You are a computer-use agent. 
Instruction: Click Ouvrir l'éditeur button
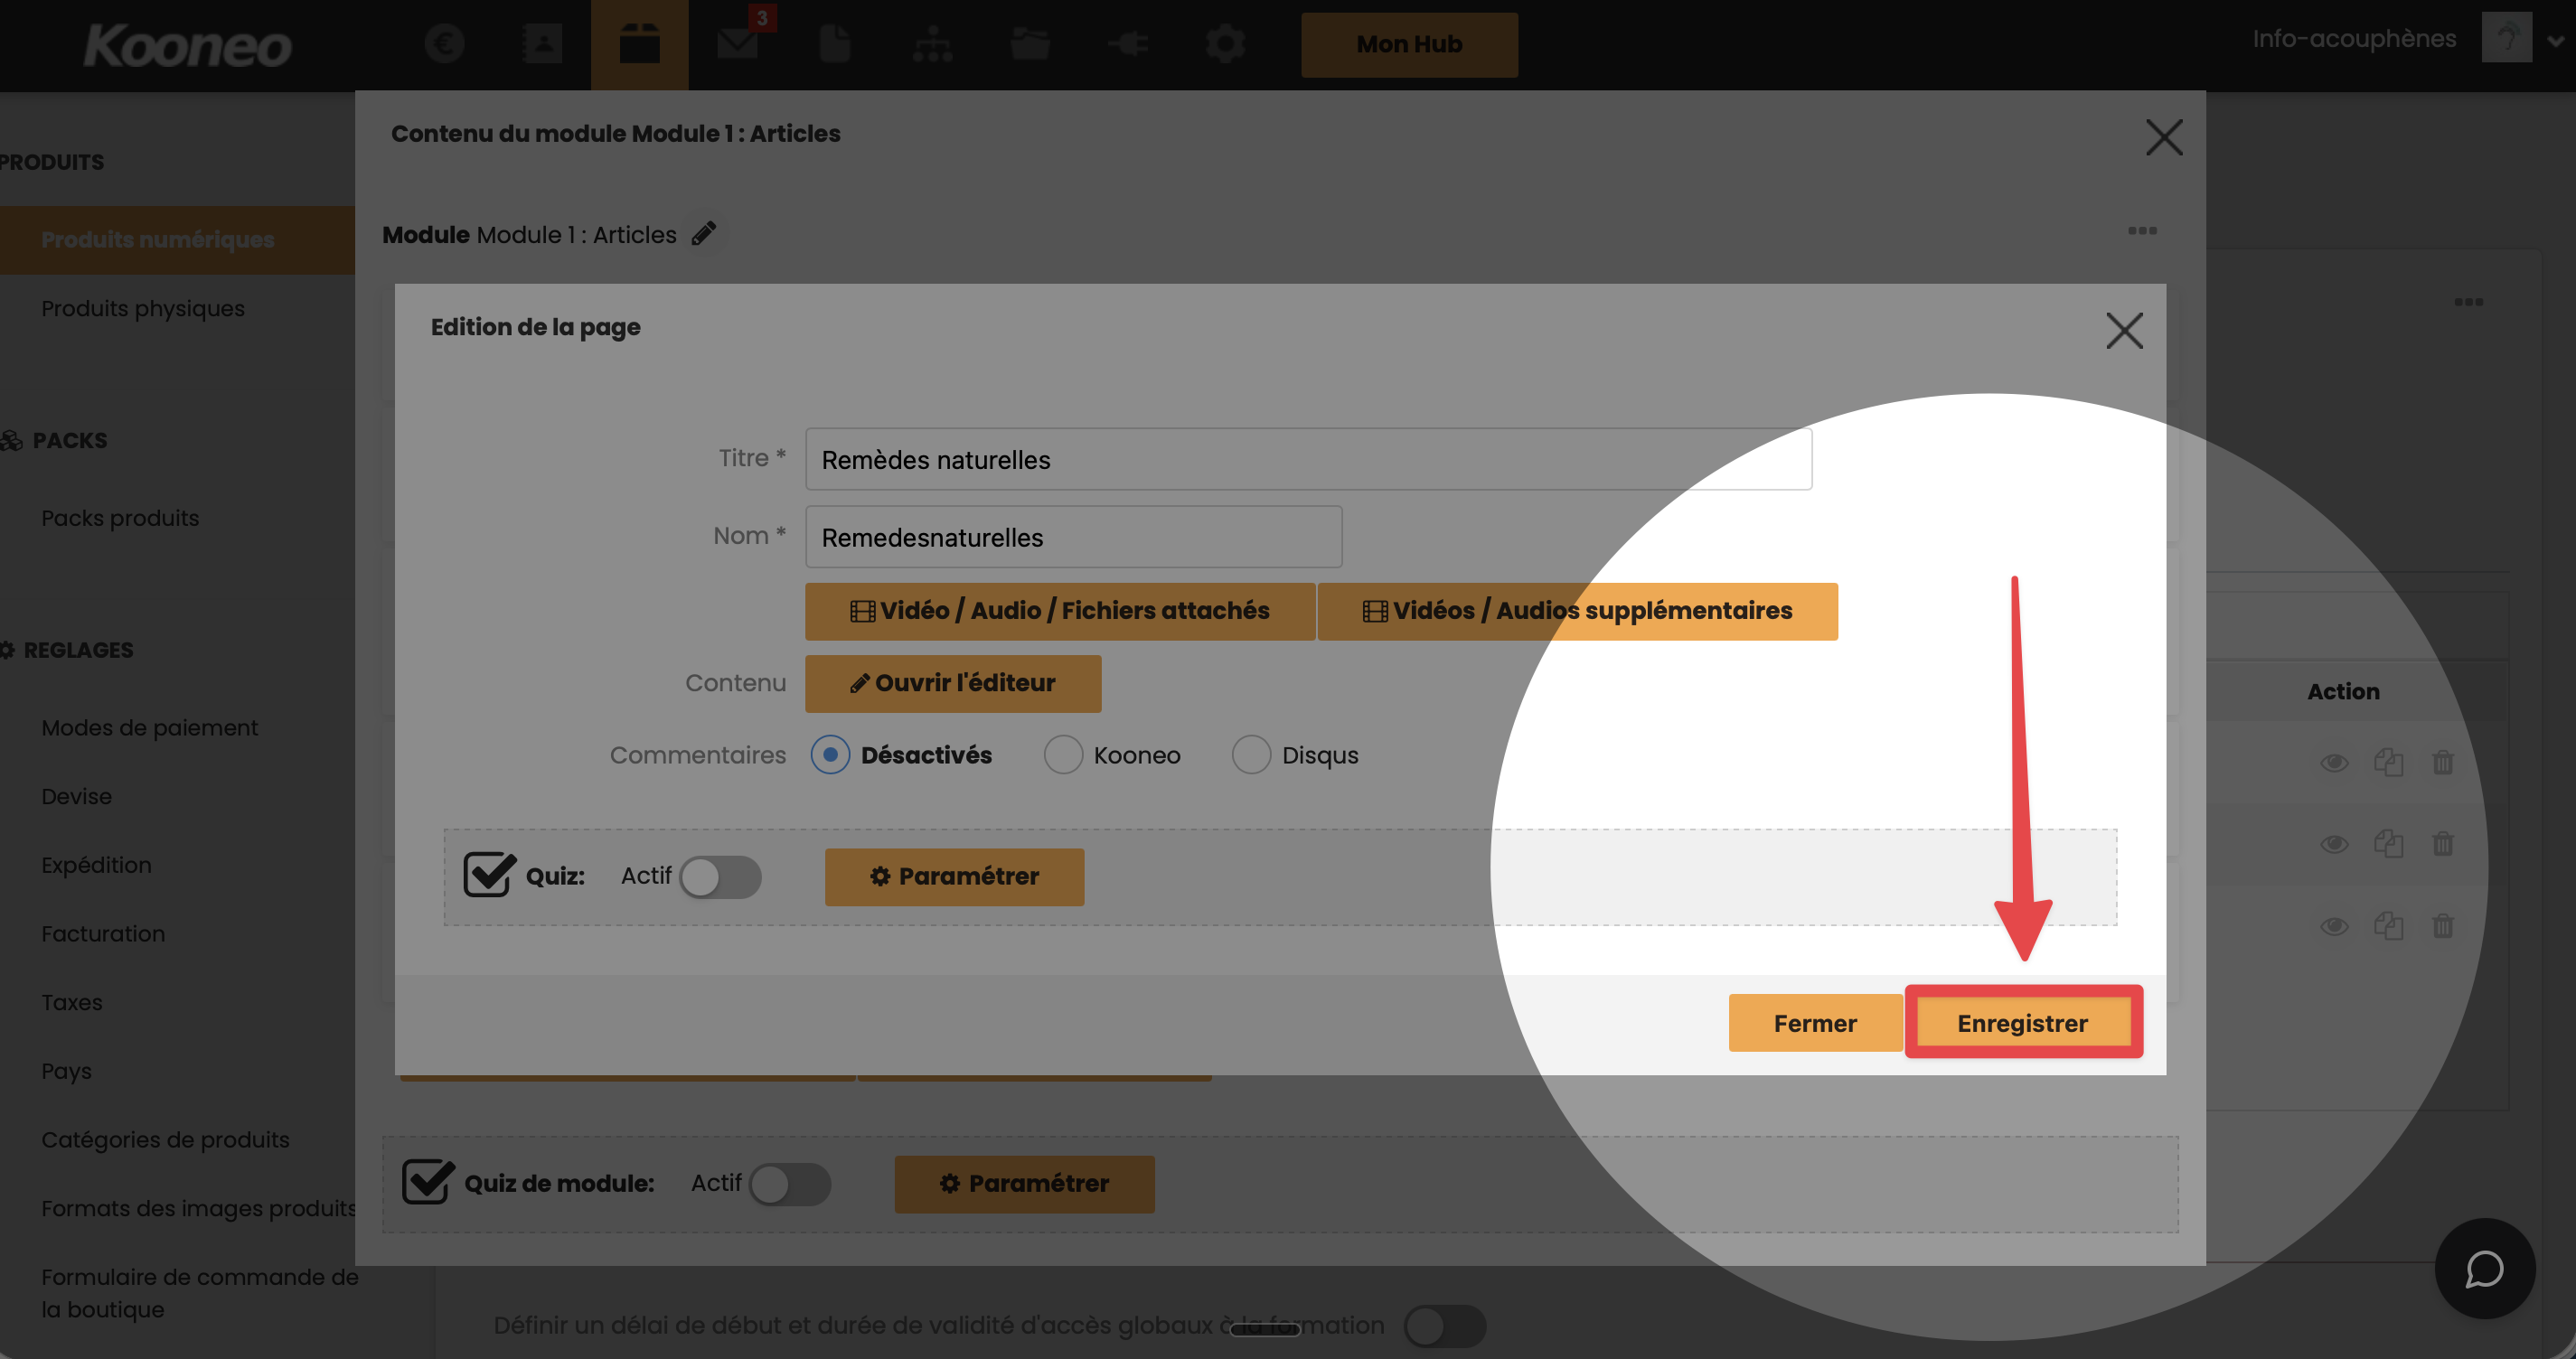point(952,683)
